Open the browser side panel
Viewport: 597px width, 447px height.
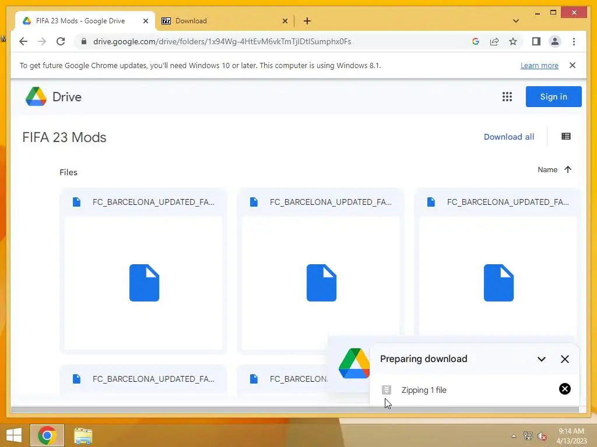pyautogui.click(x=536, y=41)
